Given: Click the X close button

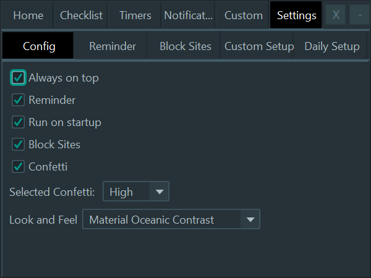Looking at the screenshot, I should click(x=336, y=15).
